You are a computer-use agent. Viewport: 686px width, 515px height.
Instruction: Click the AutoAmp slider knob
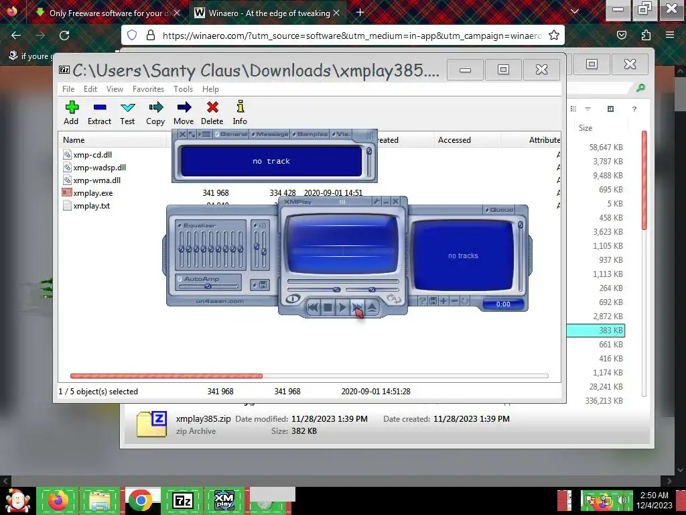pos(208,286)
